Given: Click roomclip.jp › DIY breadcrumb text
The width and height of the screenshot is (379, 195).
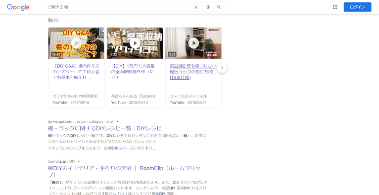Looking at the screenshot, I should click(62, 161).
